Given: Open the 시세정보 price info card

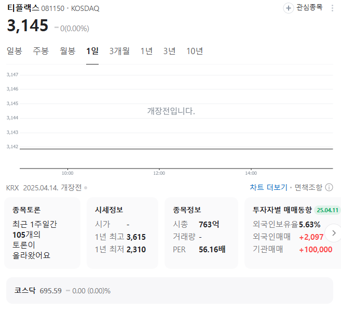Looking at the screenshot, I should [x=122, y=233].
